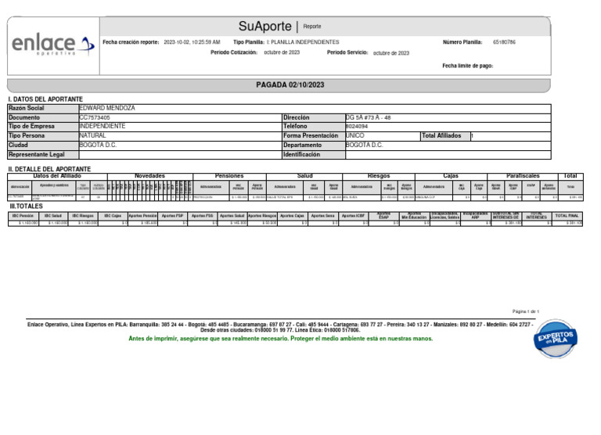
Task: Click the Periodo Cotización label
Action: click(234, 52)
